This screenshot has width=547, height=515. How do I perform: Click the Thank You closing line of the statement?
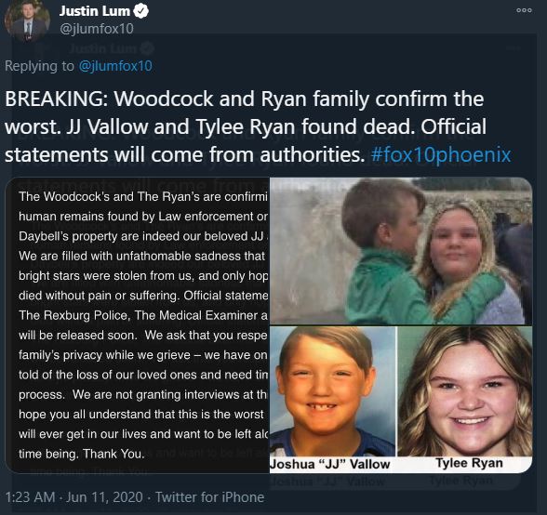(x=81, y=454)
